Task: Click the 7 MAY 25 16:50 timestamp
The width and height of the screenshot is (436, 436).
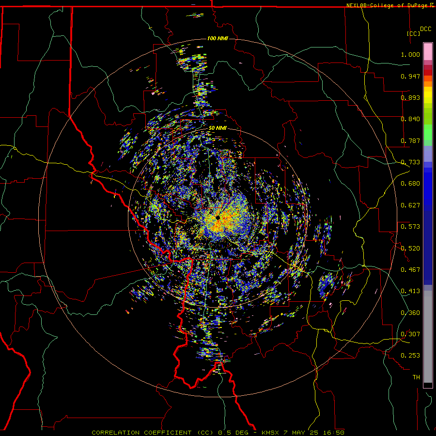Action: click(x=314, y=433)
